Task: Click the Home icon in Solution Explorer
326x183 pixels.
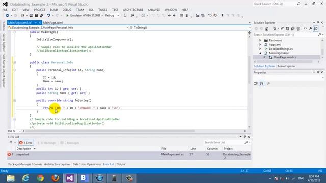Action: [267, 28]
